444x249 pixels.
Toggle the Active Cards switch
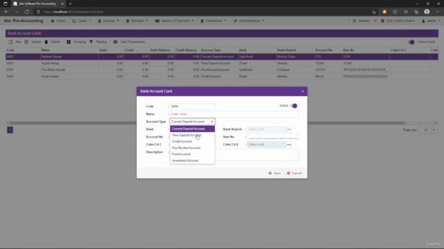coord(411,42)
